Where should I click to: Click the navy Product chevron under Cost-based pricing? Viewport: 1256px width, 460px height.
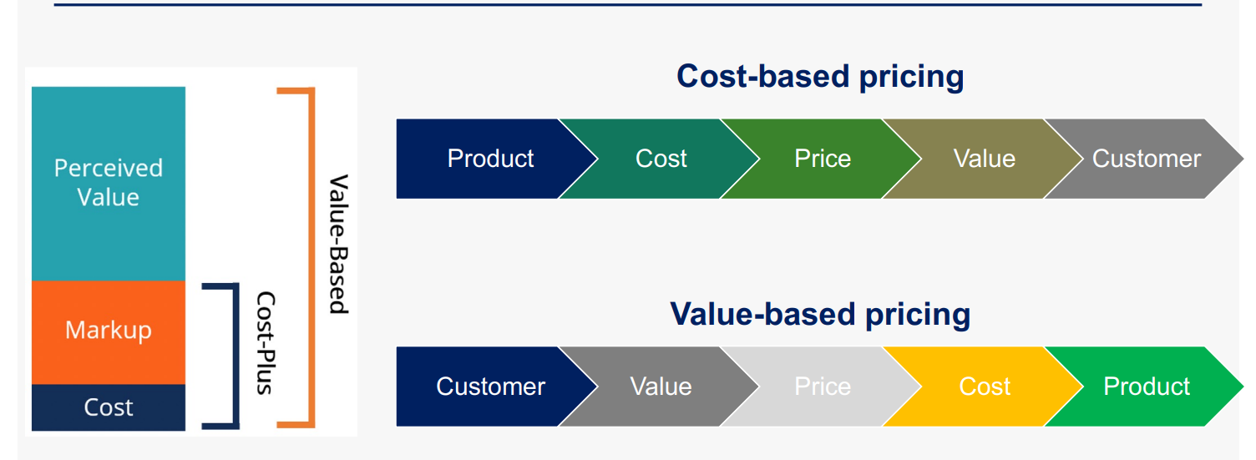click(490, 159)
